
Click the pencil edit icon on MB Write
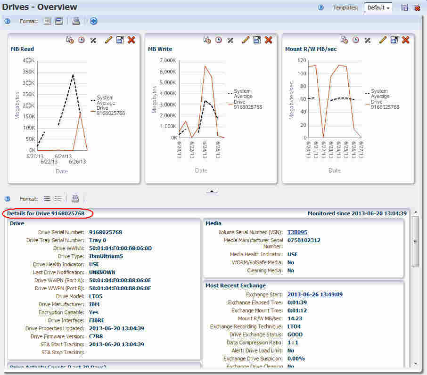click(x=246, y=40)
